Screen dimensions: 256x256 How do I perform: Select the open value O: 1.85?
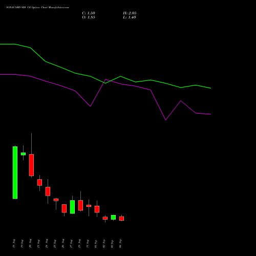point(89,17)
